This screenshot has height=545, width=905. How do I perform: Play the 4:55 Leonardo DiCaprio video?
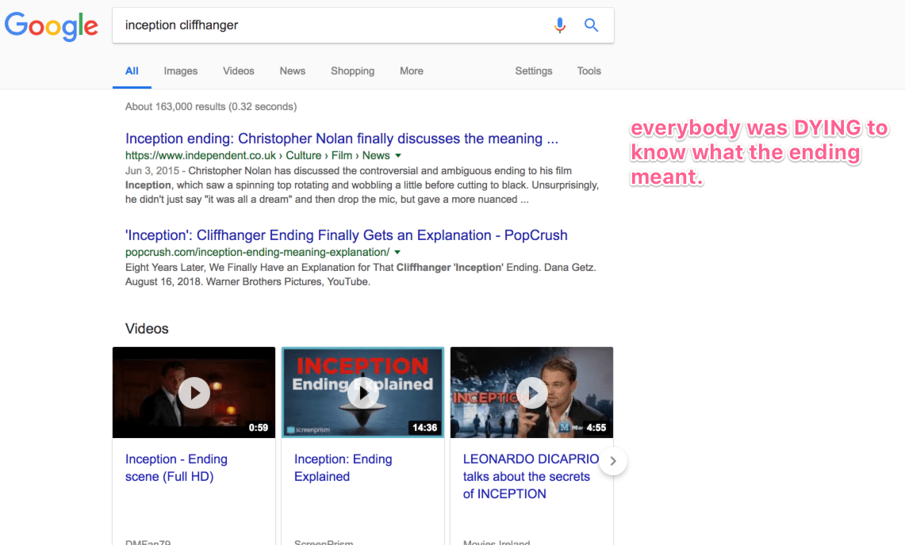point(531,393)
